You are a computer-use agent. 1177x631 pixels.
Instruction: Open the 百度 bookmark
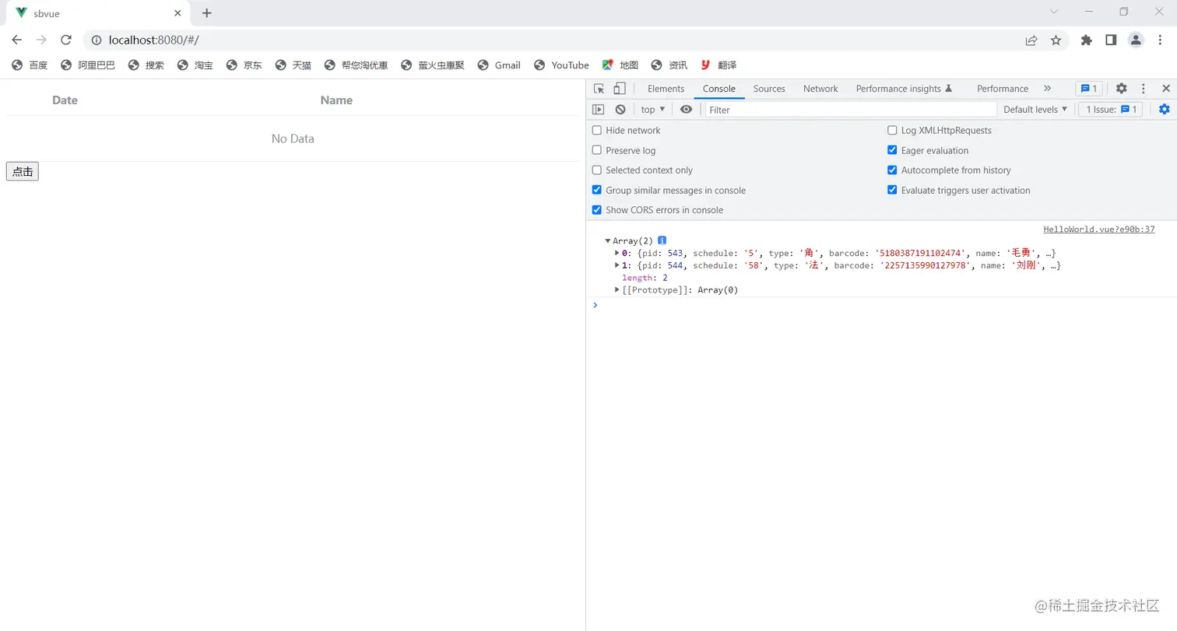tap(30, 65)
